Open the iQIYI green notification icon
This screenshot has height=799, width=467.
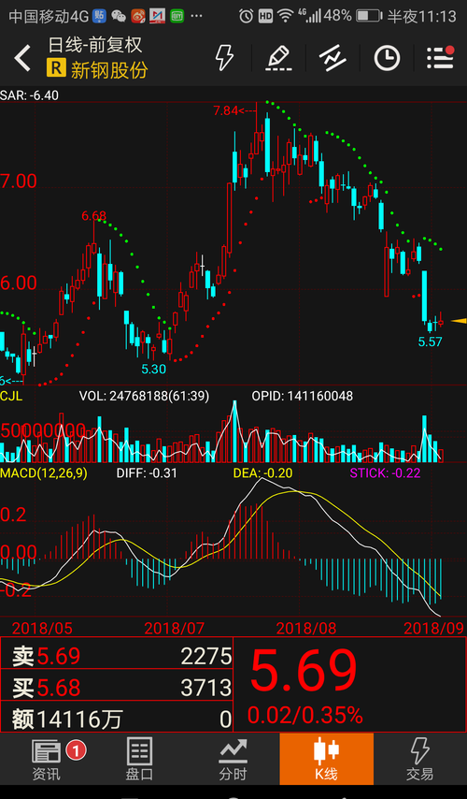(x=177, y=16)
